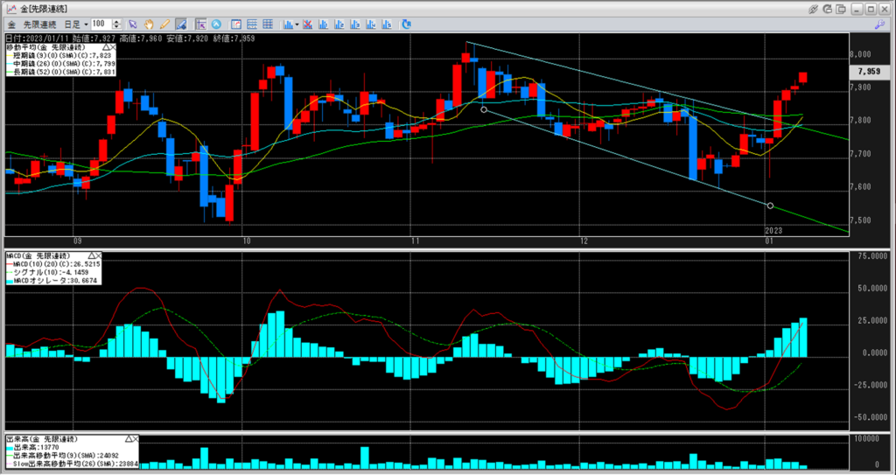The height and width of the screenshot is (475, 896).
Task: Increase the bar count stepper
Action: [116, 22]
